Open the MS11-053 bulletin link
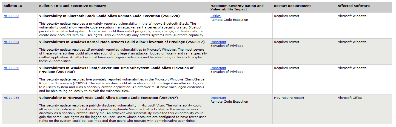Screen dimensions: 396x127 11,16
